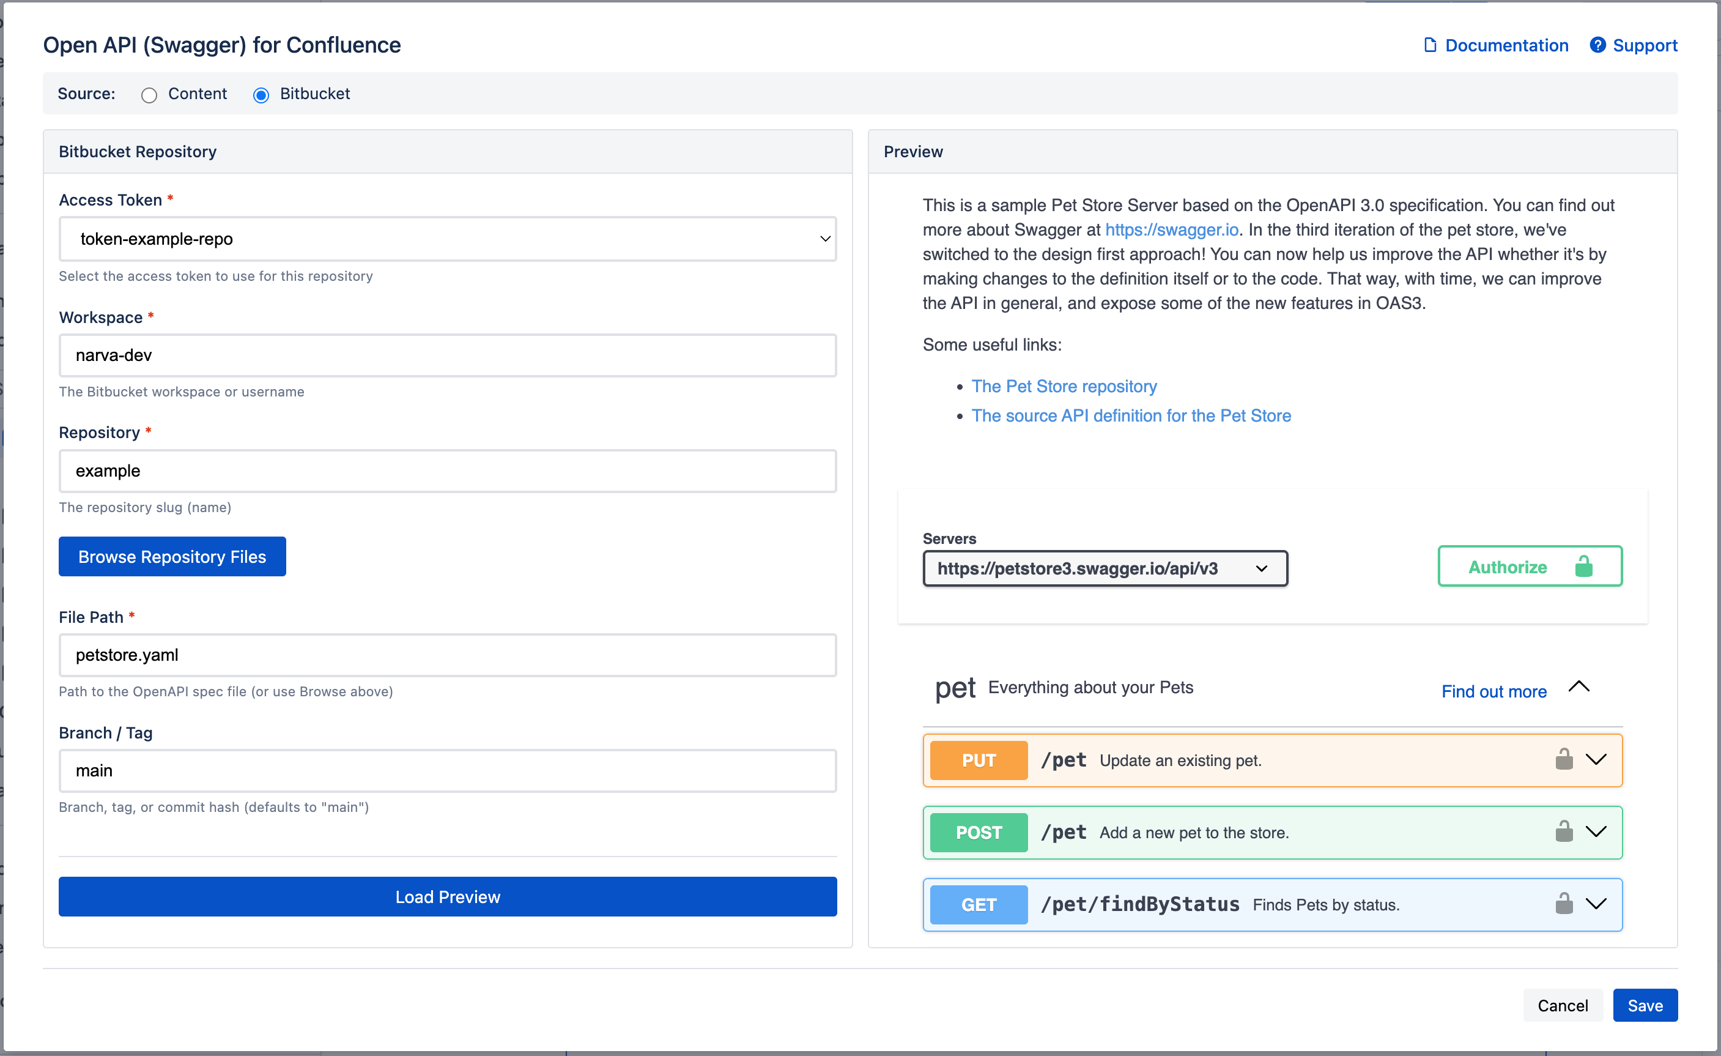The image size is (1721, 1056).
Task: Click the lock icon on GET /pet/findByStatus
Action: coord(1564,904)
